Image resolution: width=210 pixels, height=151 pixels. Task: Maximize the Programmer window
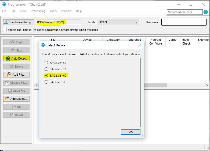tap(191, 4)
